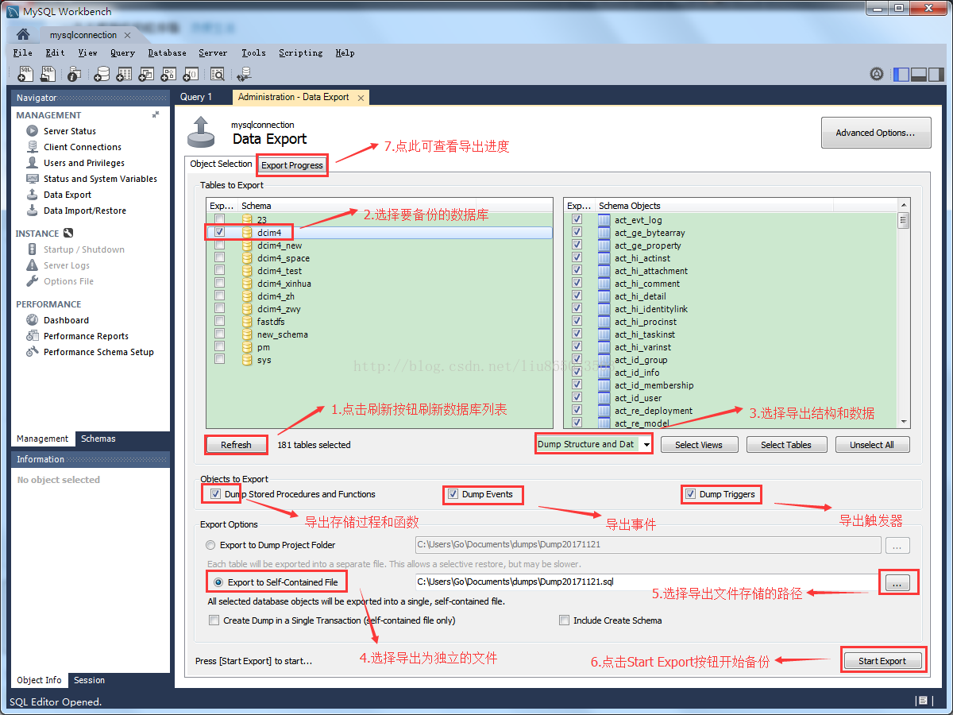953x715 pixels.
Task: Select Export to Self-Contained File
Action: [218, 582]
